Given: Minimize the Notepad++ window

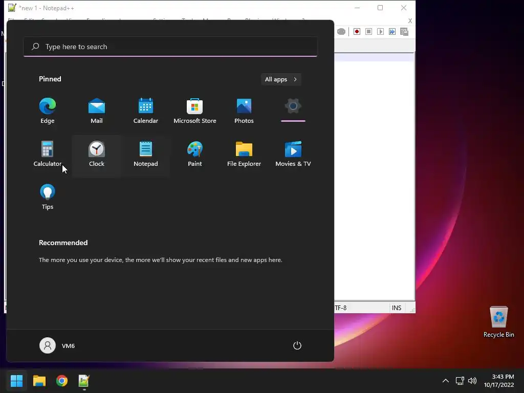Looking at the screenshot, I should 357,8.
